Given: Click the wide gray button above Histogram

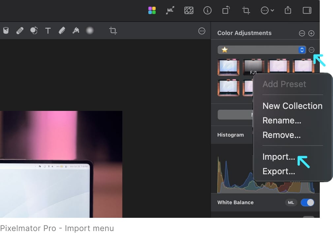Looking at the screenshot, I should (235, 115).
